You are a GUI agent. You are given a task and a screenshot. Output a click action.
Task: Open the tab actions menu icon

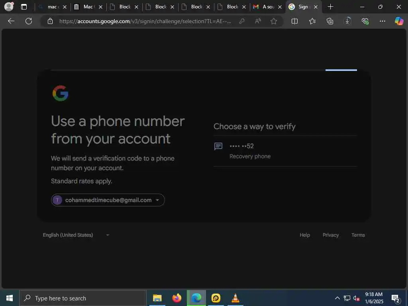pyautogui.click(x=24, y=7)
